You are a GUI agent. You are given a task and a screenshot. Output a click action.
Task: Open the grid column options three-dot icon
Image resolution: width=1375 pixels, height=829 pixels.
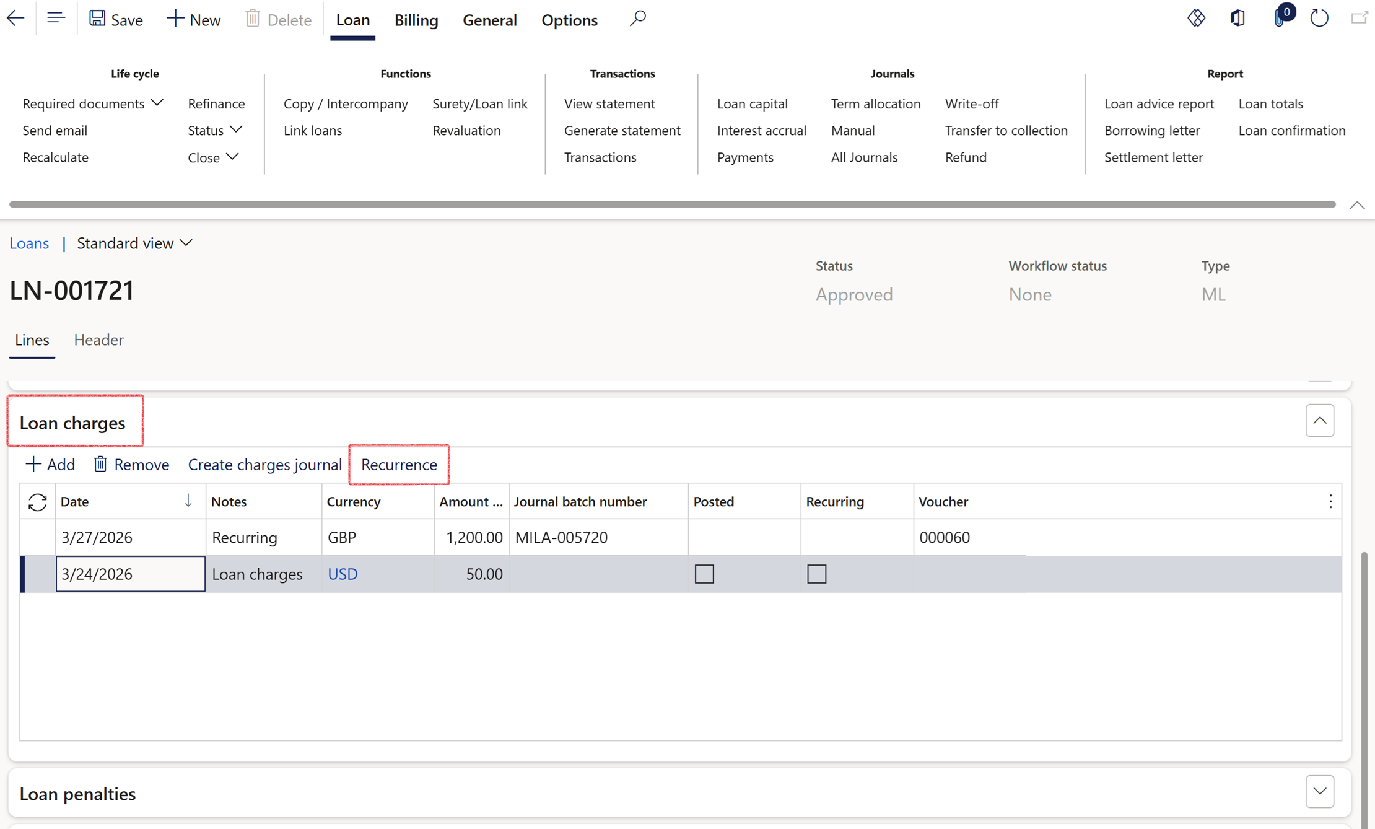(x=1330, y=501)
